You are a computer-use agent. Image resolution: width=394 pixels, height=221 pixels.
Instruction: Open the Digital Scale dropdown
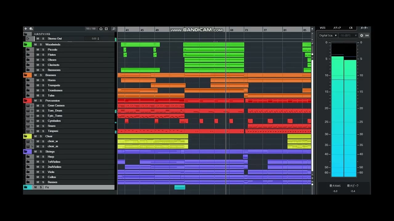pyautogui.click(x=328, y=35)
